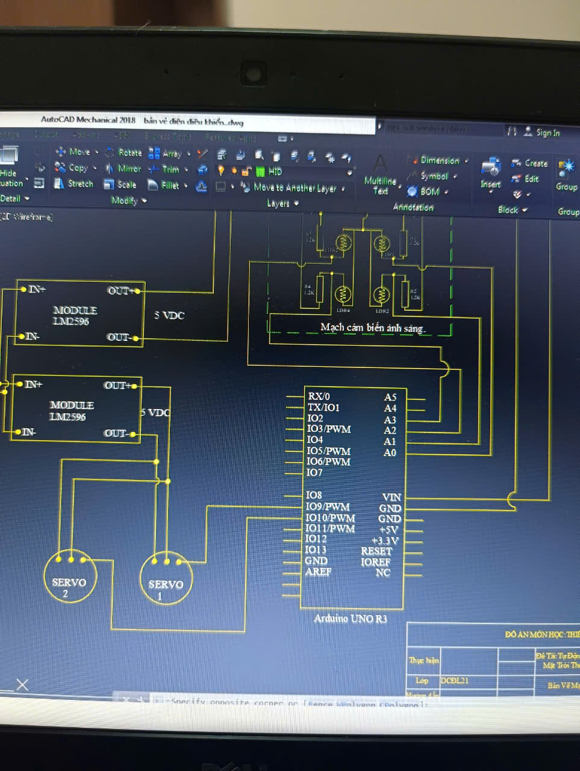Select the Scale tool
This screenshot has width=580, height=771.
(120, 184)
